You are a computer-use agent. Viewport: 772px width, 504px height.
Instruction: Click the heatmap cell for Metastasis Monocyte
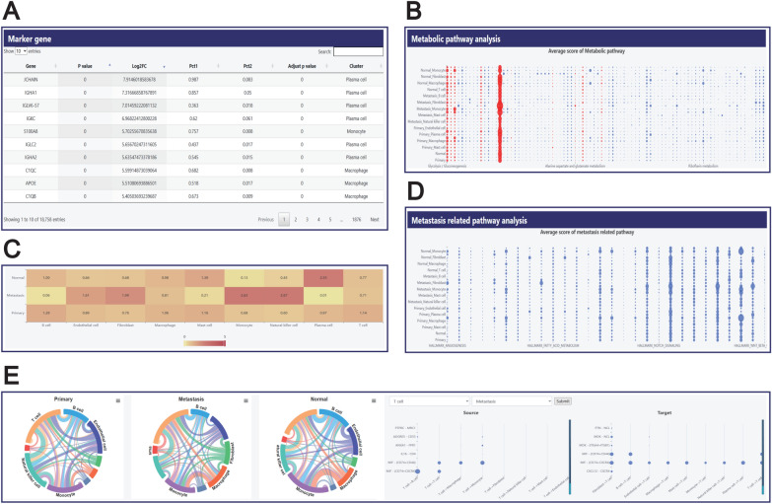click(245, 296)
